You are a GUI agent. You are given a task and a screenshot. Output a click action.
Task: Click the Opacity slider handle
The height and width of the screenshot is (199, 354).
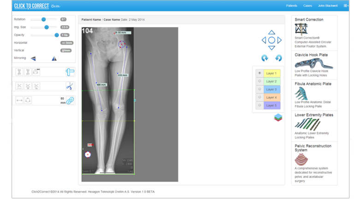coord(57,35)
